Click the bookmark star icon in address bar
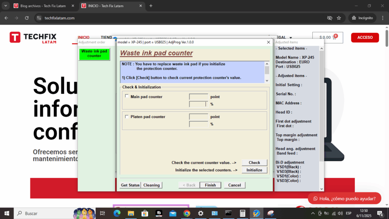Screen dimensions: 389x219 (339, 18)
